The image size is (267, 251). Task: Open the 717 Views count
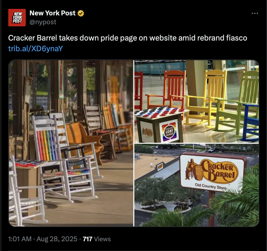pos(97,239)
